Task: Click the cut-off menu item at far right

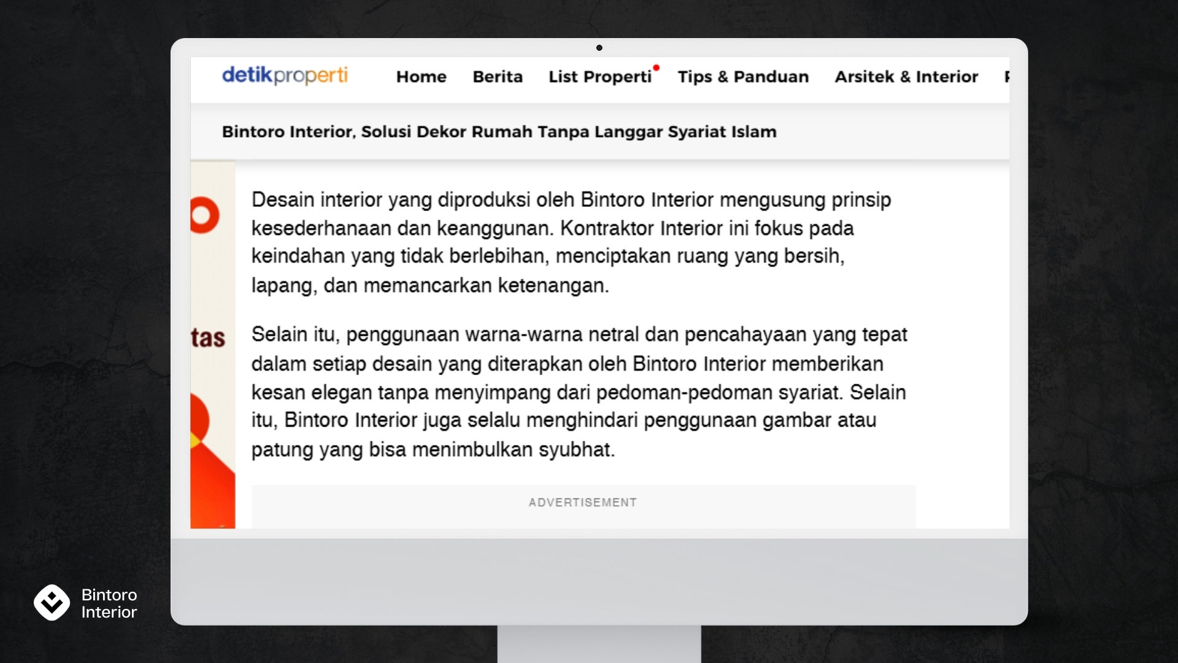Action: 1006,77
